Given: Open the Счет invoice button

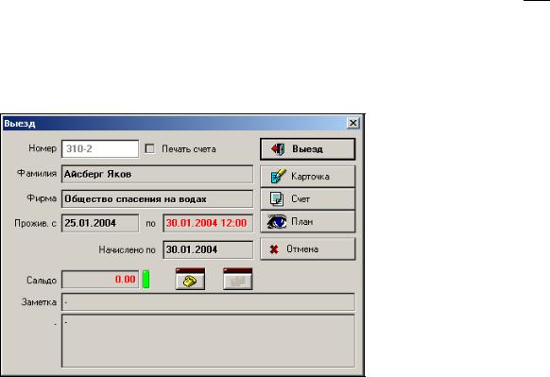Looking at the screenshot, I should (308, 198).
